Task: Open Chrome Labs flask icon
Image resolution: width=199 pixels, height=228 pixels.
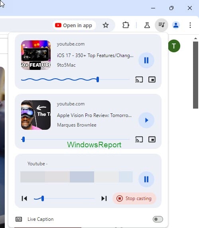Action: click(147, 25)
